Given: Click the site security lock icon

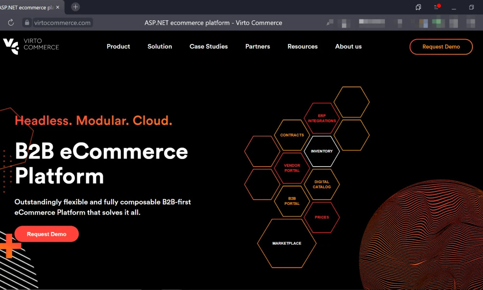Looking at the screenshot, I should [x=27, y=23].
